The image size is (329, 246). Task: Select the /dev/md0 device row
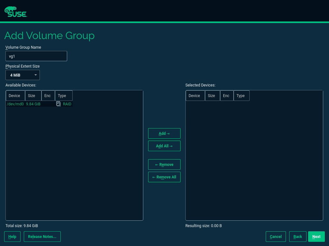pyautogui.click(x=15, y=104)
